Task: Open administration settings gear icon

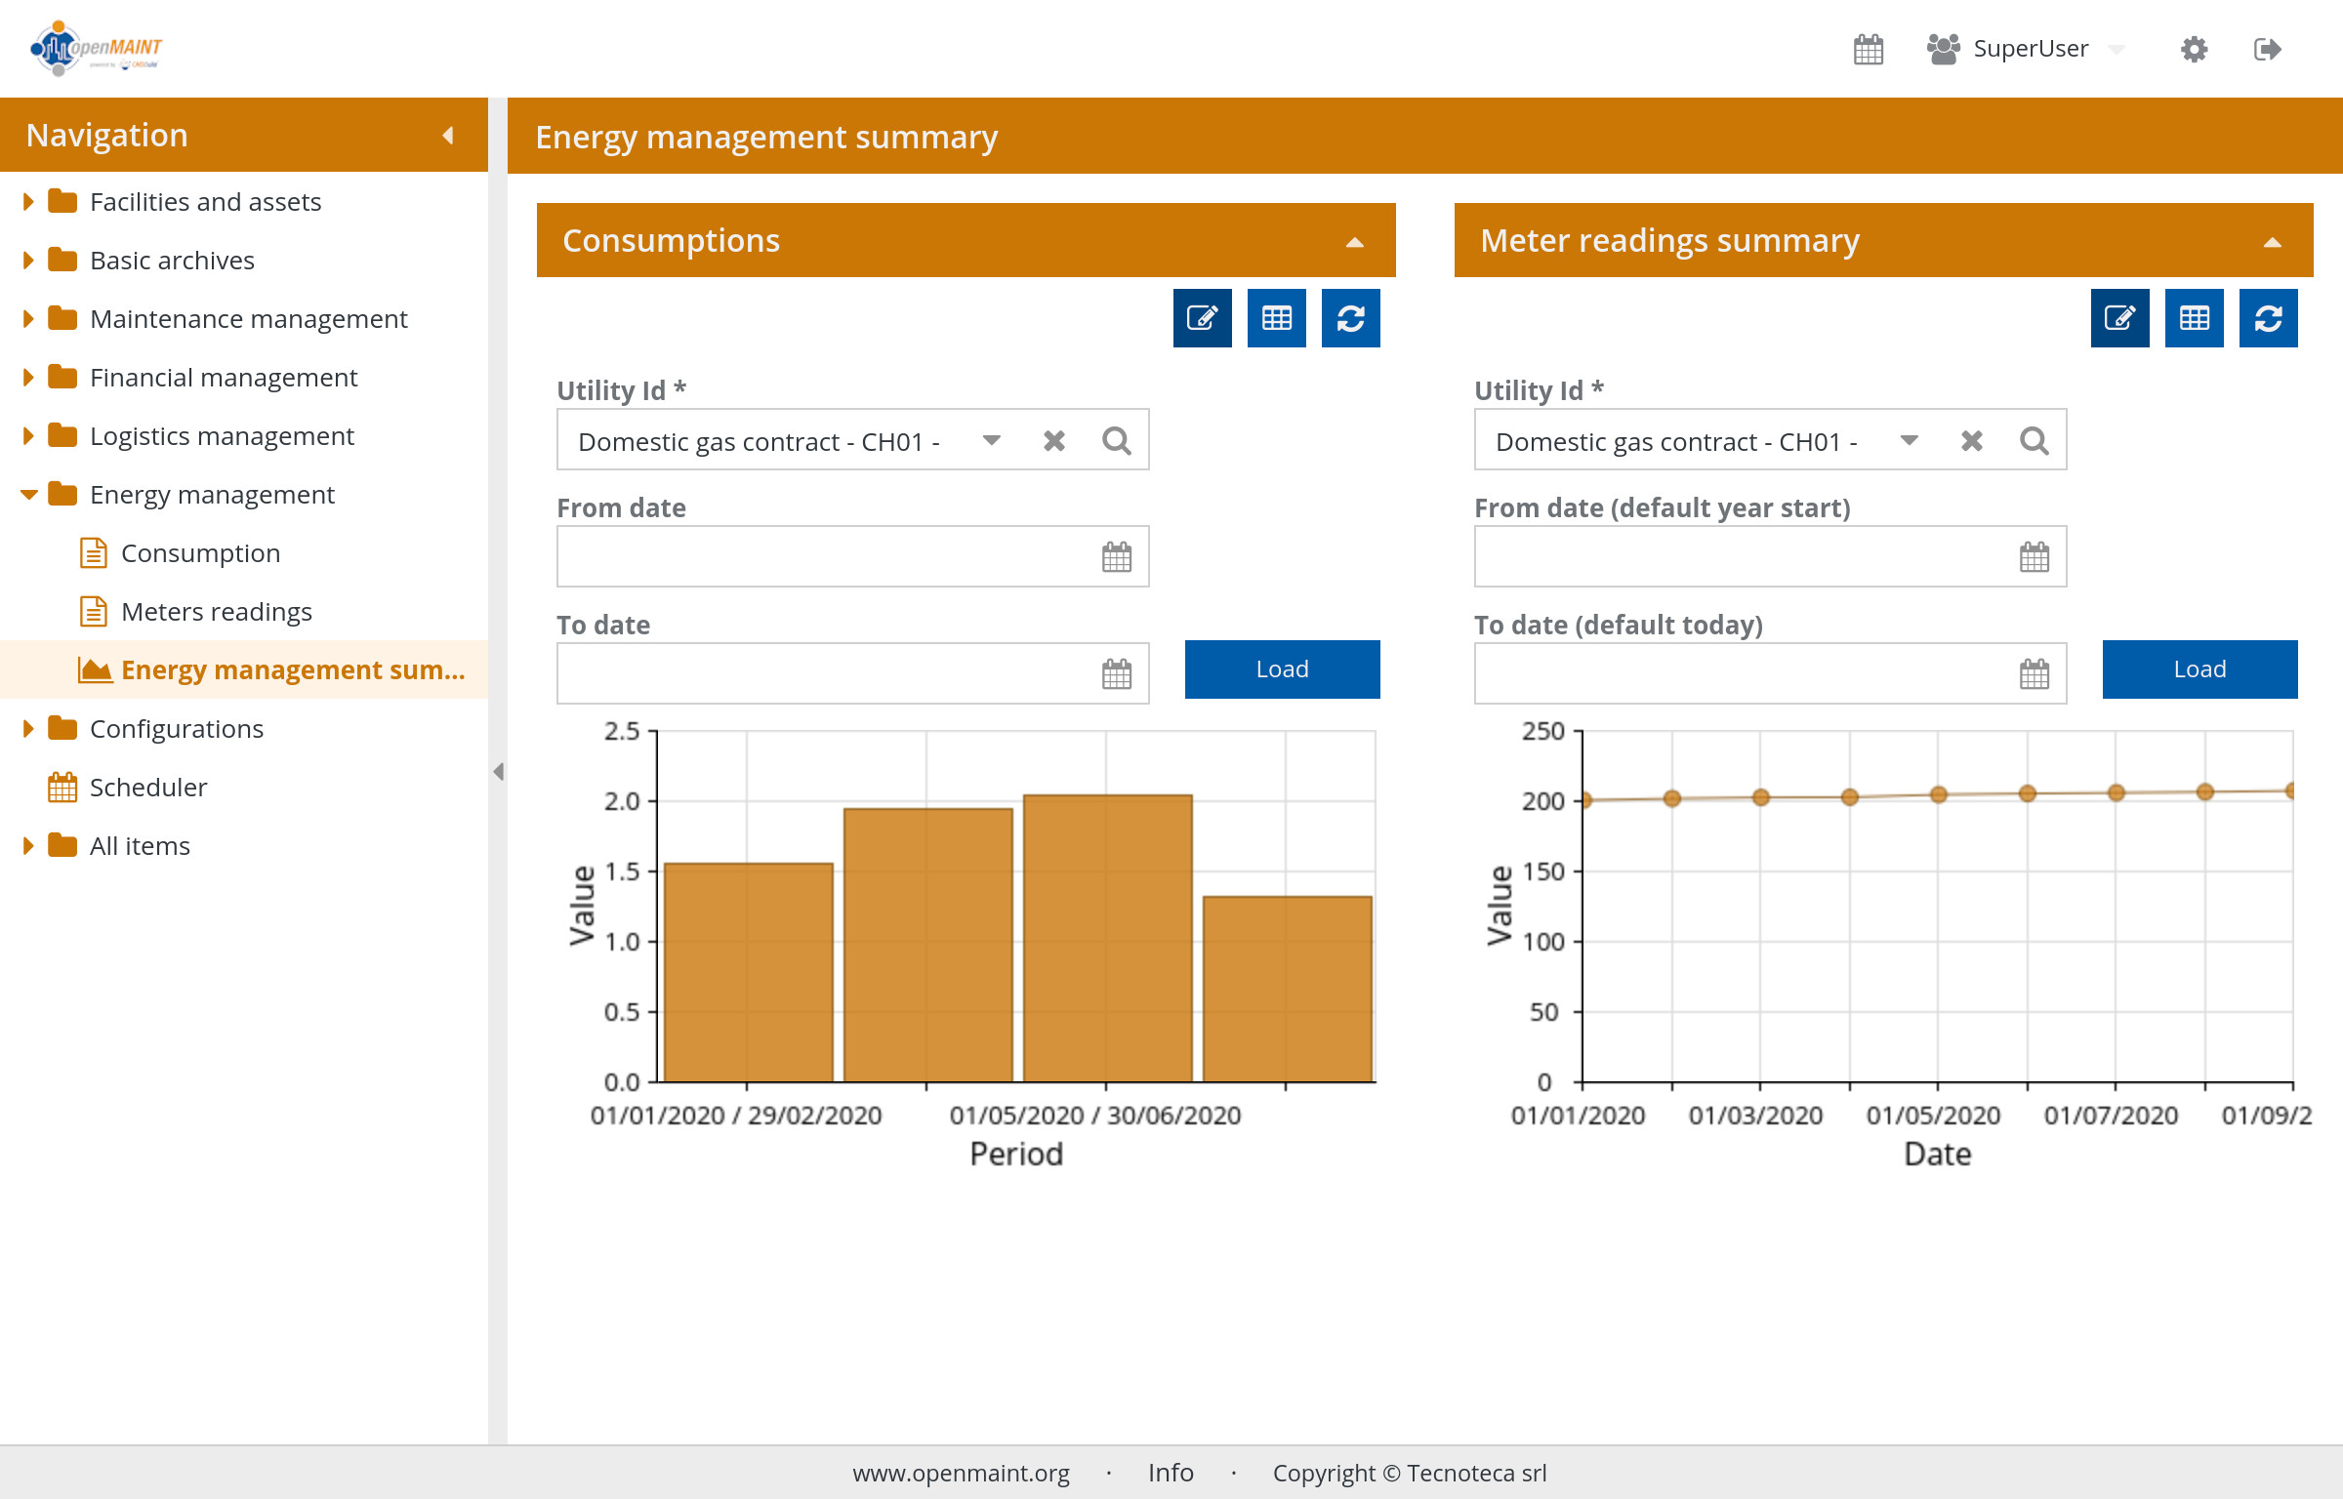Action: click(2194, 49)
